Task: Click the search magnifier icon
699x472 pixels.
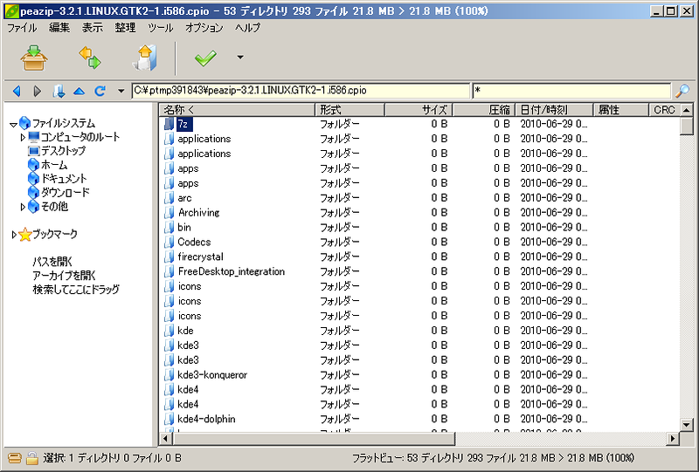Action: pyautogui.click(x=682, y=91)
